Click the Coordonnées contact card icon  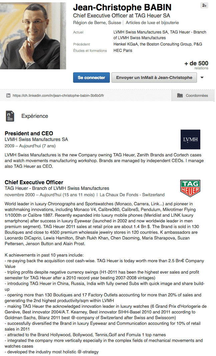pos(180,95)
